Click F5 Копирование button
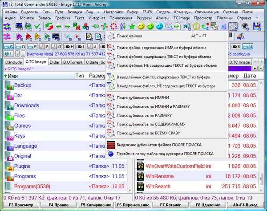This screenshot has width=267, height=211. [x=96, y=205]
